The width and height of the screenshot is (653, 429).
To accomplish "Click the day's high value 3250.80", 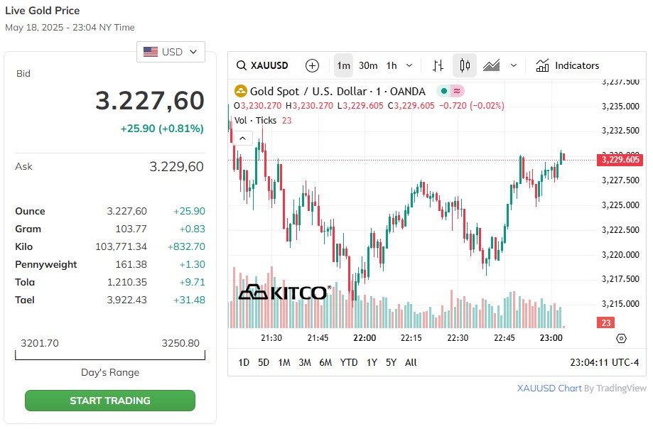I will [180, 343].
